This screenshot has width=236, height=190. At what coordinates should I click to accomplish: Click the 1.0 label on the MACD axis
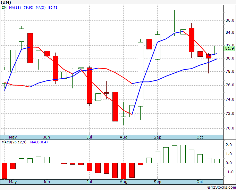pyautogui.click(x=229, y=154)
